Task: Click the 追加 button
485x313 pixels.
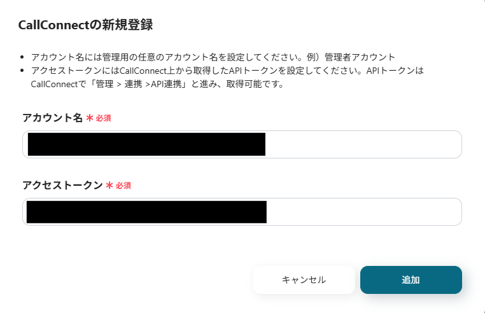Action: 411,280
